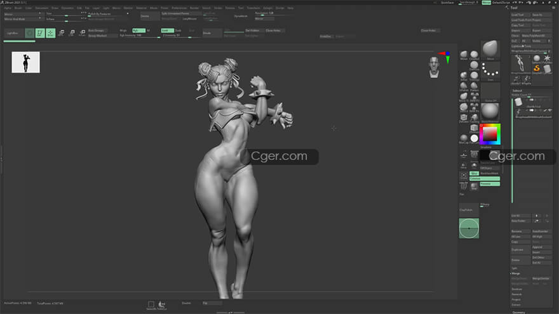Select the hPolish brush icon

(464, 86)
